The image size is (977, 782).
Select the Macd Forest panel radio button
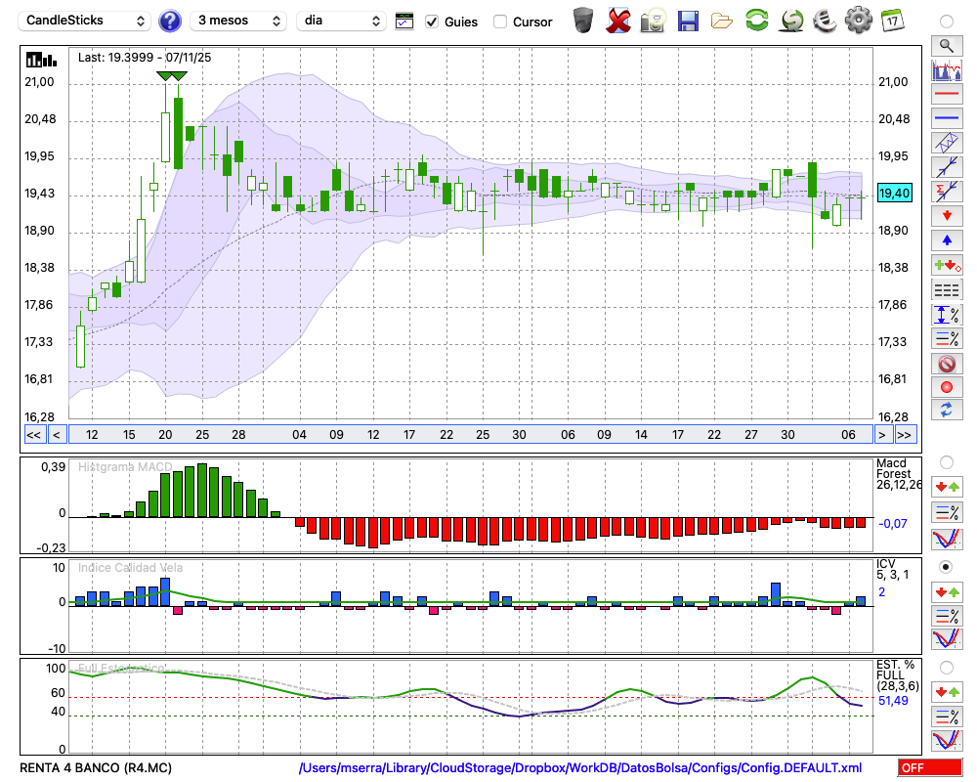946,461
